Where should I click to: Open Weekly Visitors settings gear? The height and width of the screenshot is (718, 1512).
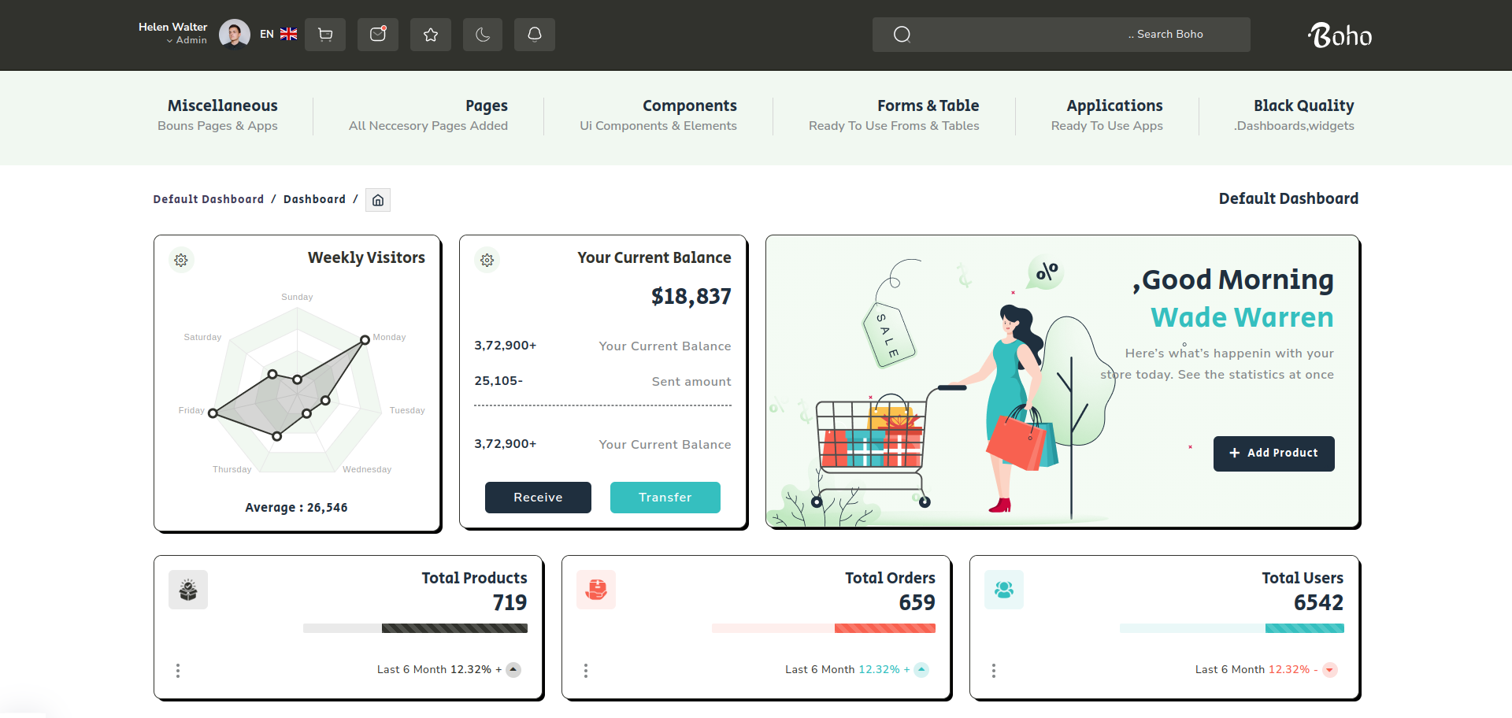coord(181,260)
